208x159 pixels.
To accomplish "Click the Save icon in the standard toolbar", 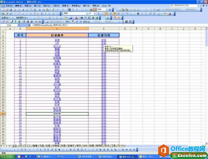I will (11, 10).
